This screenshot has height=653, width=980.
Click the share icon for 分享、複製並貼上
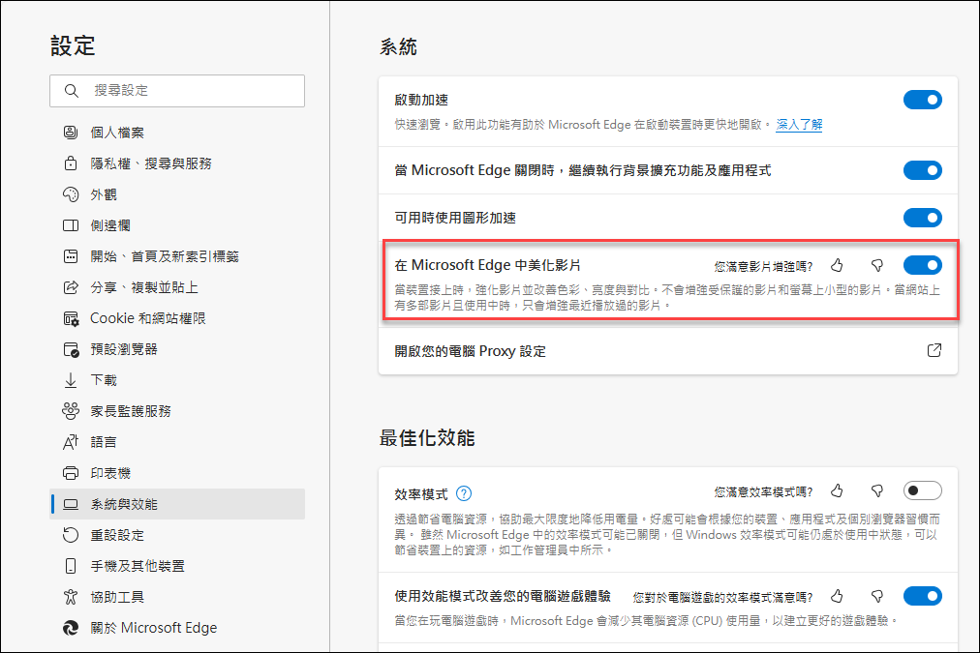[71, 287]
